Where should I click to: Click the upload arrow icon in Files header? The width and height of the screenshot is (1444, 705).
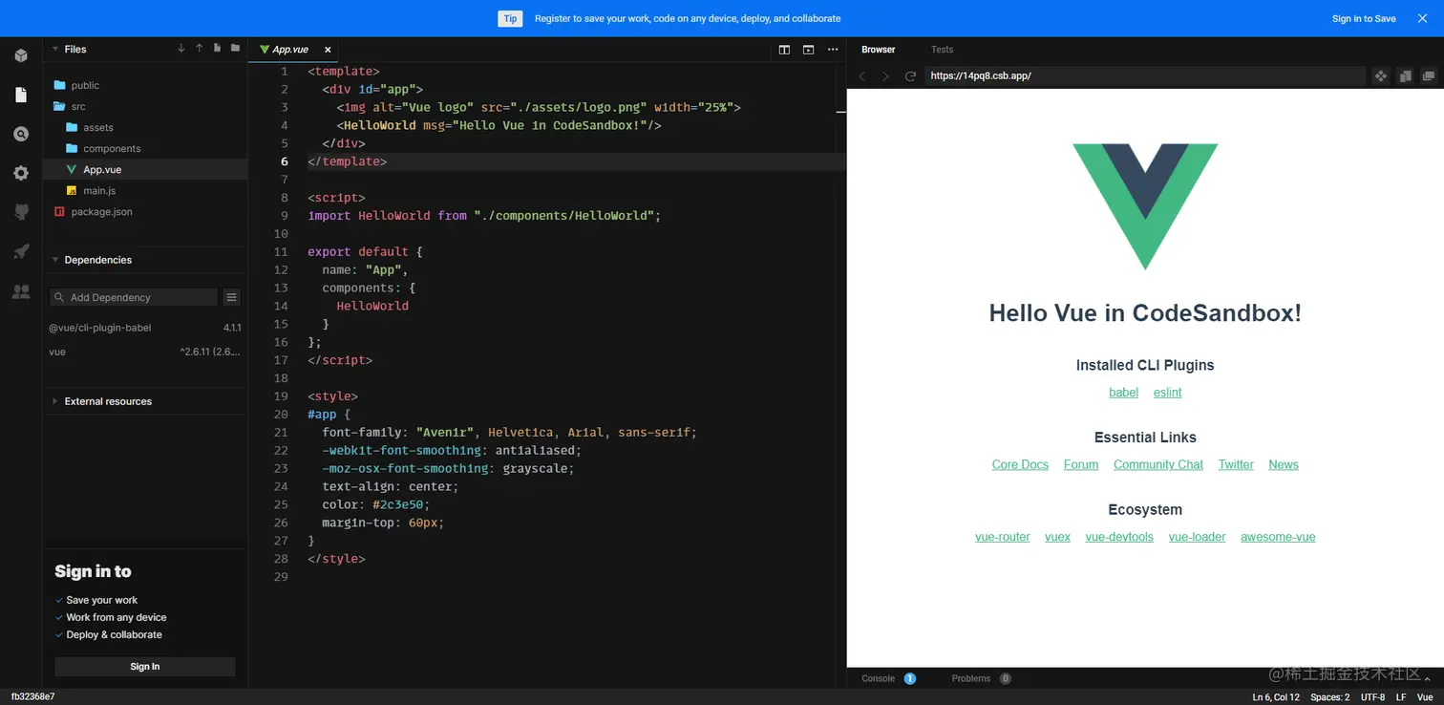click(200, 49)
